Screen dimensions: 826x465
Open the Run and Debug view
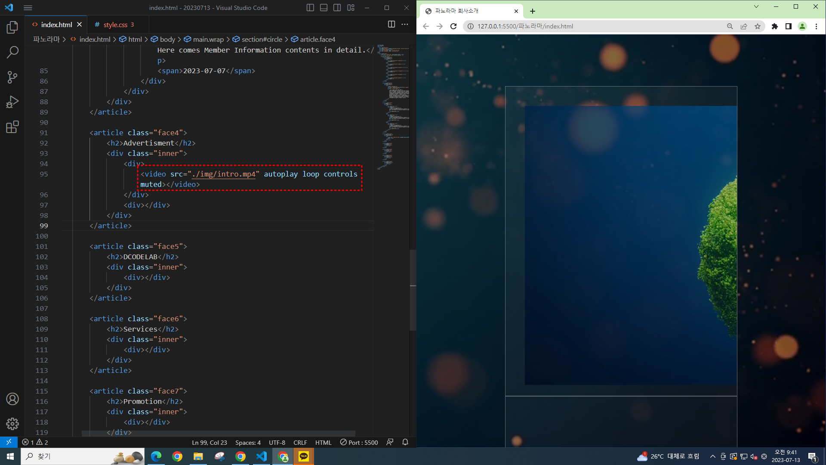point(12,102)
